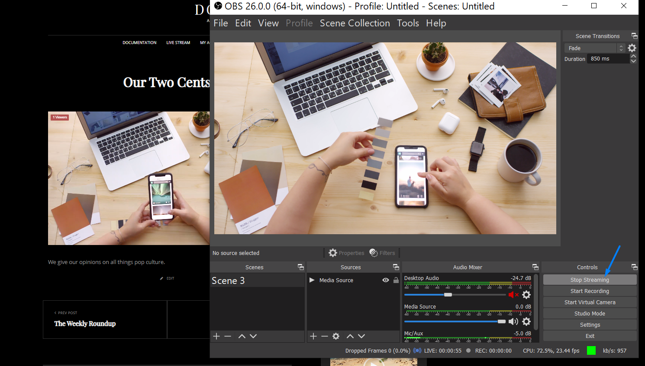The width and height of the screenshot is (645, 366).
Task: Select Scene 3 in the Scenes list
Action: coord(257,280)
